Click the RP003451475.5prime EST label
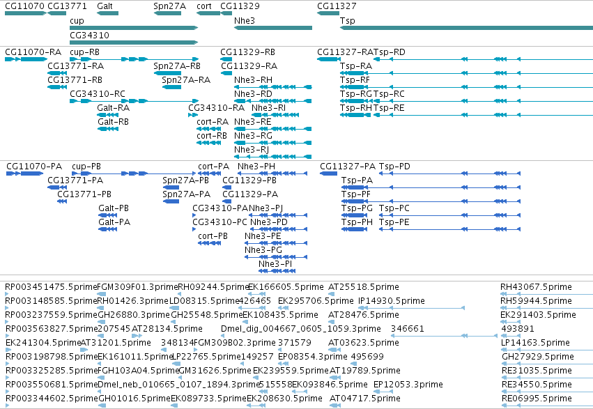Screen dimensions: 593x409 [51, 287]
